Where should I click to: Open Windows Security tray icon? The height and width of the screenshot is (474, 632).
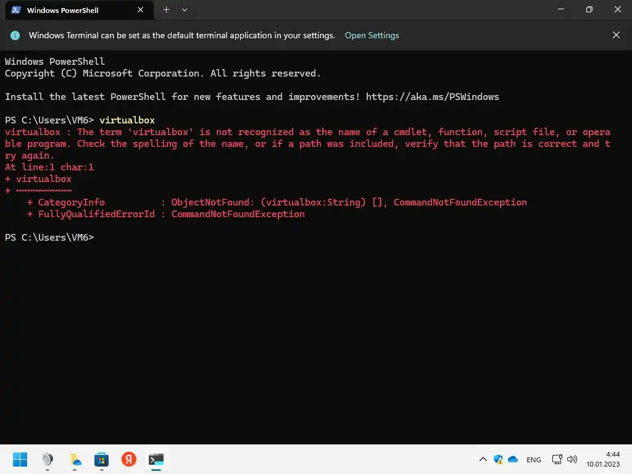498,459
